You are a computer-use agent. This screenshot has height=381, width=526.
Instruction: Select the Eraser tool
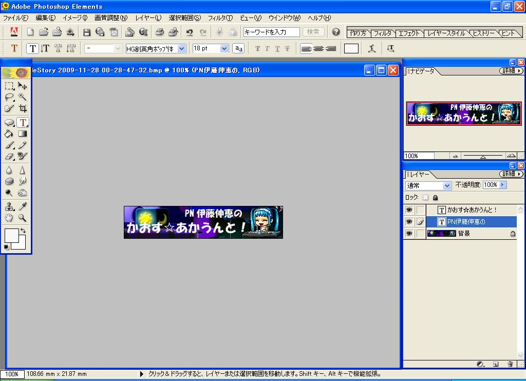(9, 156)
